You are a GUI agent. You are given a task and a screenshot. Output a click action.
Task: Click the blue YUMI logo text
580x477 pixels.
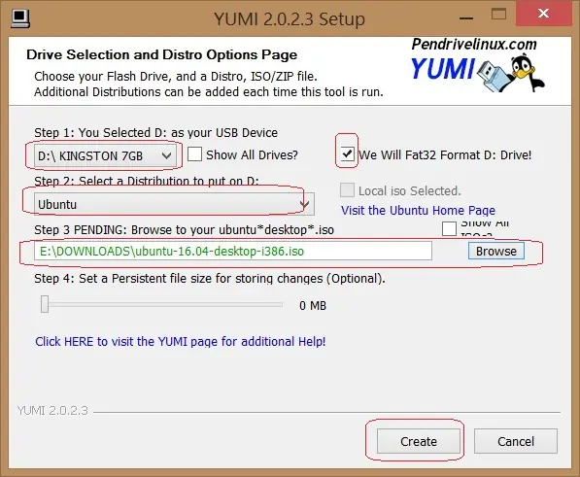[x=442, y=69]
